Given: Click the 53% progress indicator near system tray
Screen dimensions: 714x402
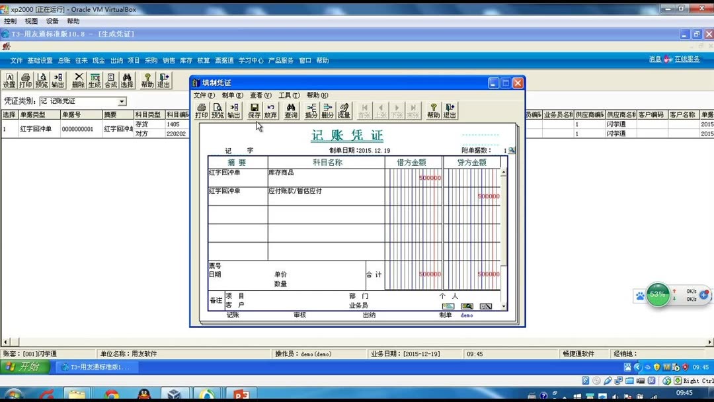Looking at the screenshot, I should point(656,296).
